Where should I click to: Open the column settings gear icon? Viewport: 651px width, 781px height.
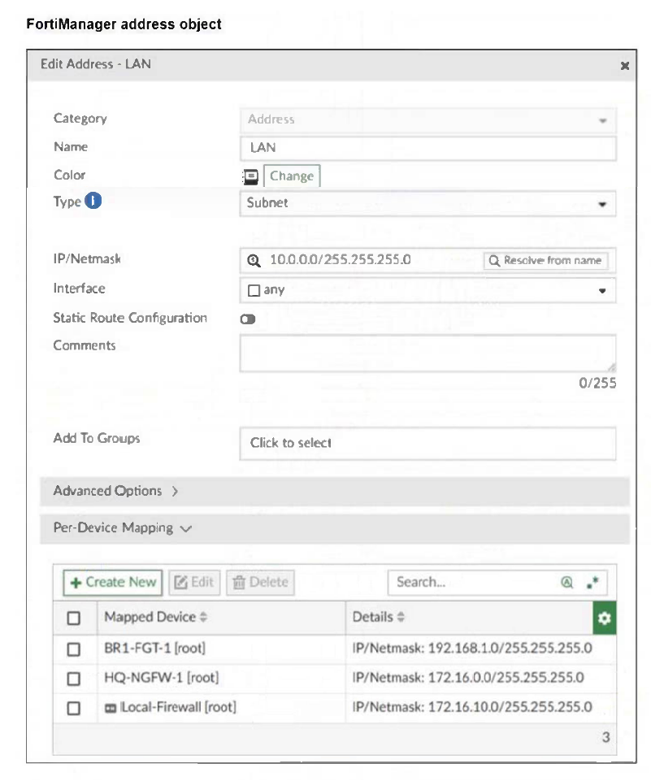click(x=604, y=618)
